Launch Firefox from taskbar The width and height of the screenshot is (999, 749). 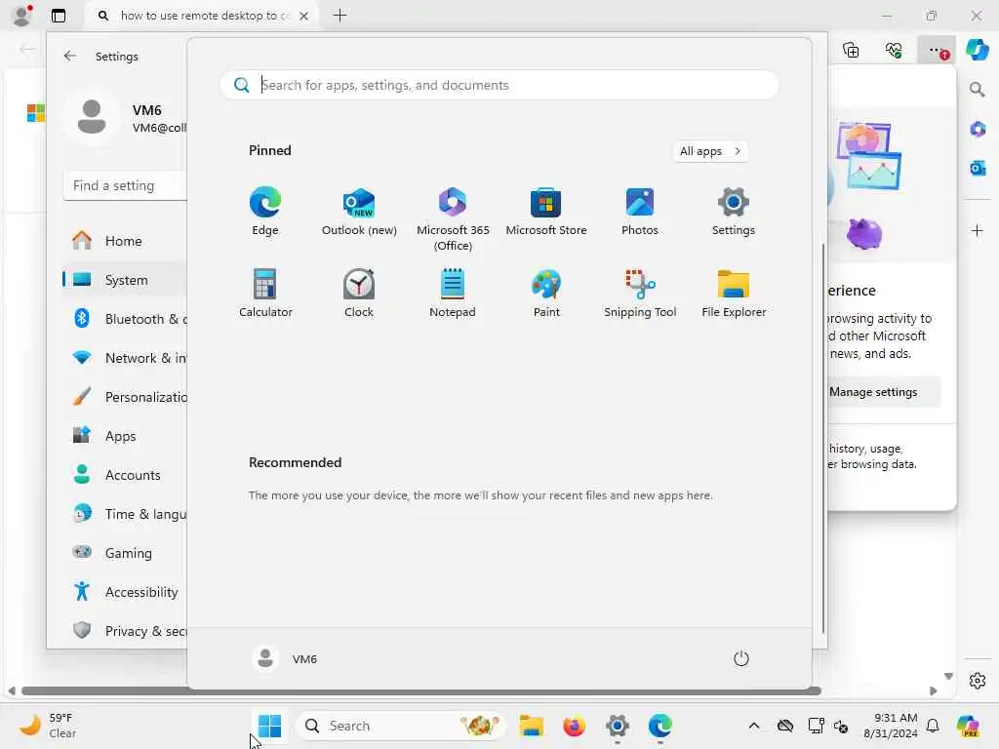[574, 726]
